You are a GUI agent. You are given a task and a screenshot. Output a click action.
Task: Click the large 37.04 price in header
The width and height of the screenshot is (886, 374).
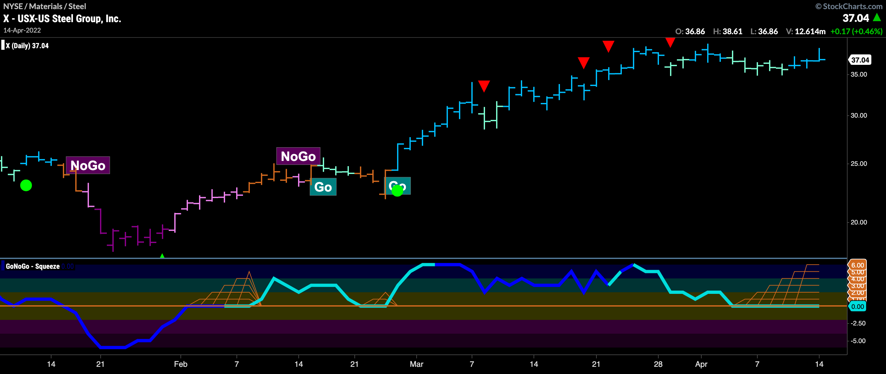point(856,18)
